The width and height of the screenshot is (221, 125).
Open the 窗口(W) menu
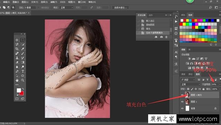(x=82, y=2)
